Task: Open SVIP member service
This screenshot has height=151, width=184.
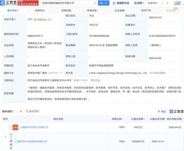Action: click(177, 3)
